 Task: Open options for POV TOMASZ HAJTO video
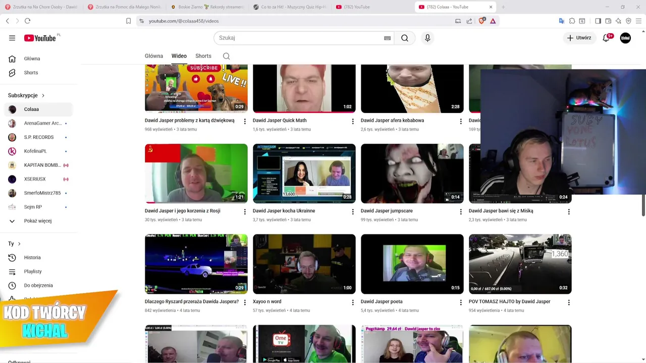pos(569,302)
